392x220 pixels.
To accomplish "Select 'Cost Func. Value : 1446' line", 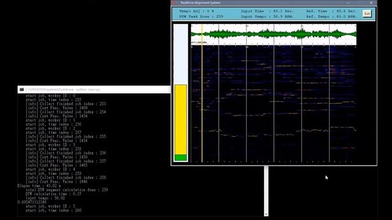I will pyautogui.click(x=56, y=182).
